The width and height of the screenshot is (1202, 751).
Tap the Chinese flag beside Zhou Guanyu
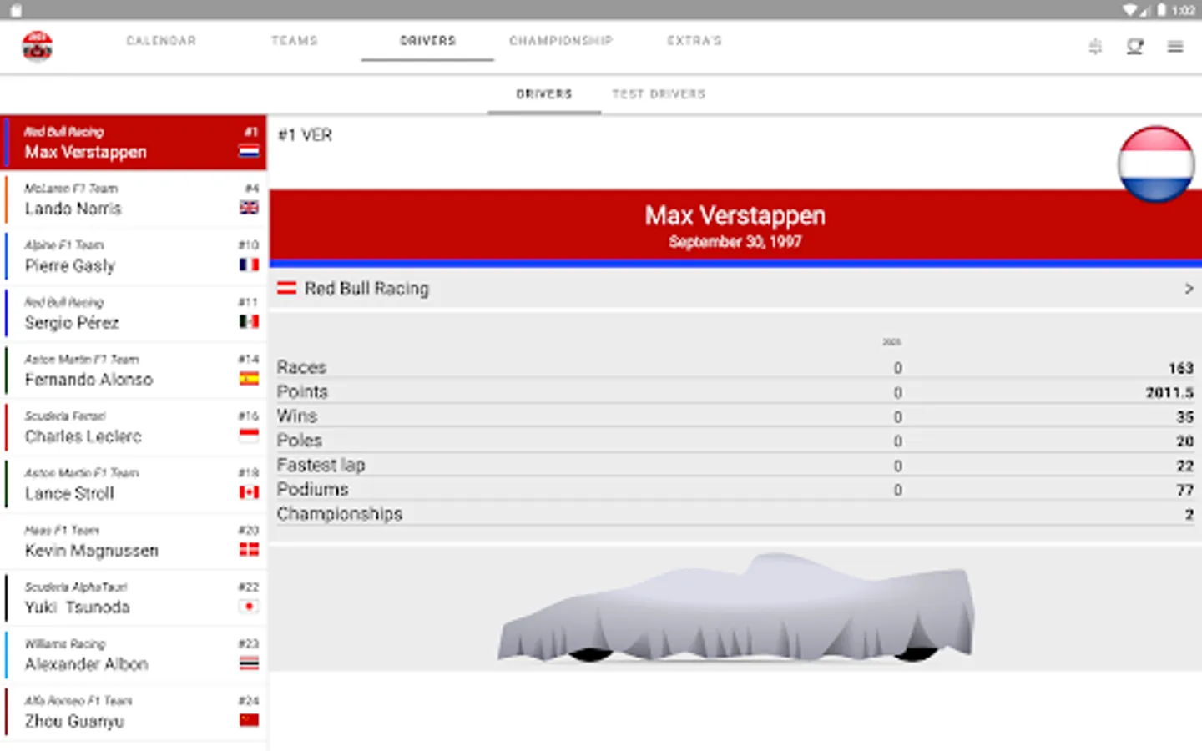tap(249, 720)
